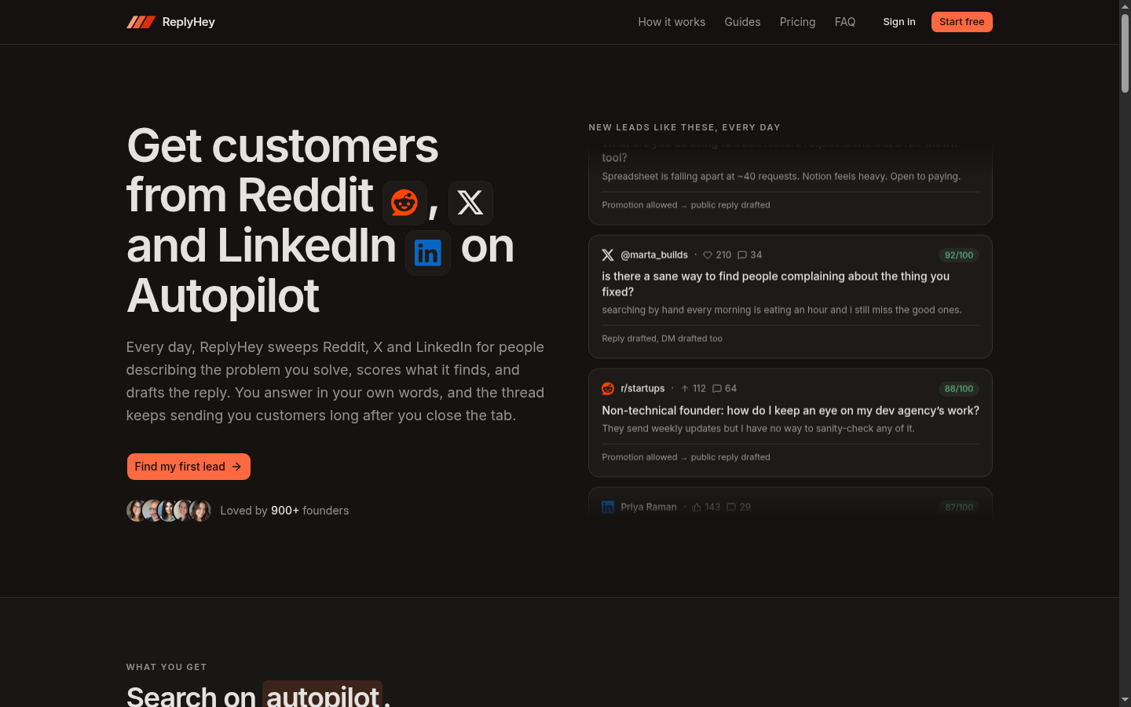Open the How it works page
The width and height of the screenshot is (1131, 707).
tap(672, 22)
